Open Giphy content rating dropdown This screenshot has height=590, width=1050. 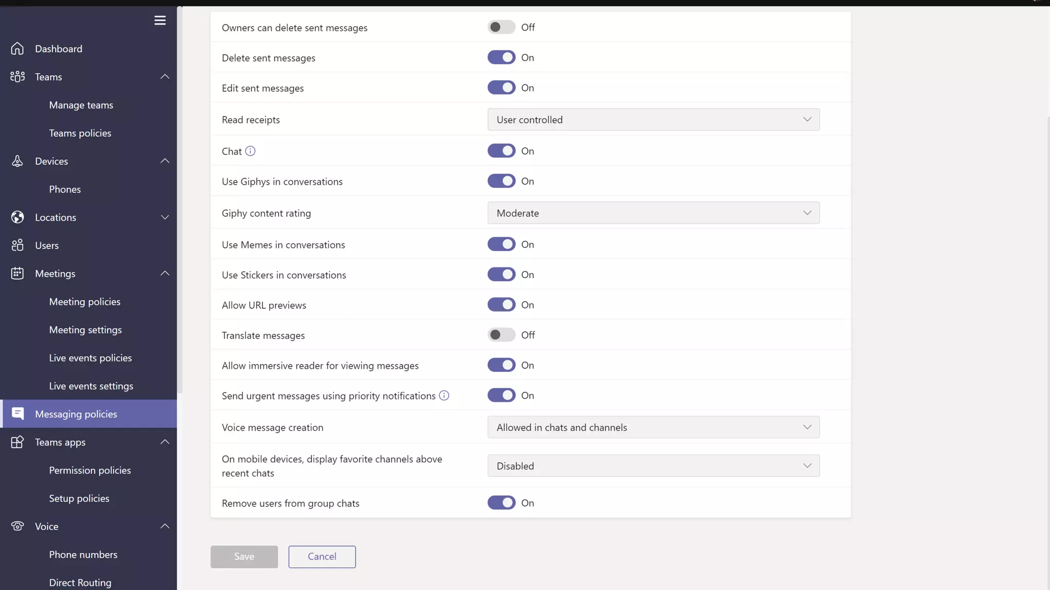(653, 213)
